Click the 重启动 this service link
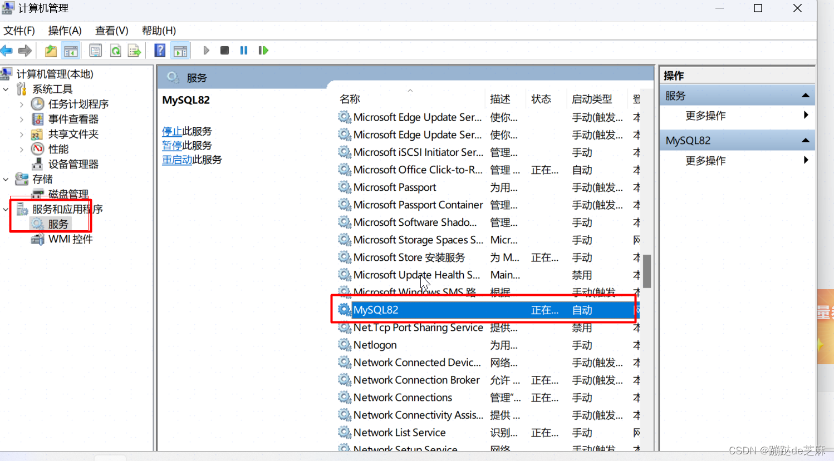This screenshot has width=834, height=461. click(177, 160)
